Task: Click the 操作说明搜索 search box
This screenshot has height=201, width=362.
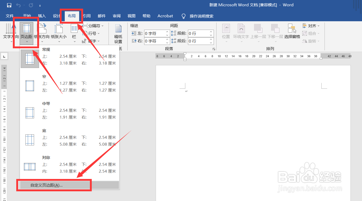Action: (x=201, y=16)
